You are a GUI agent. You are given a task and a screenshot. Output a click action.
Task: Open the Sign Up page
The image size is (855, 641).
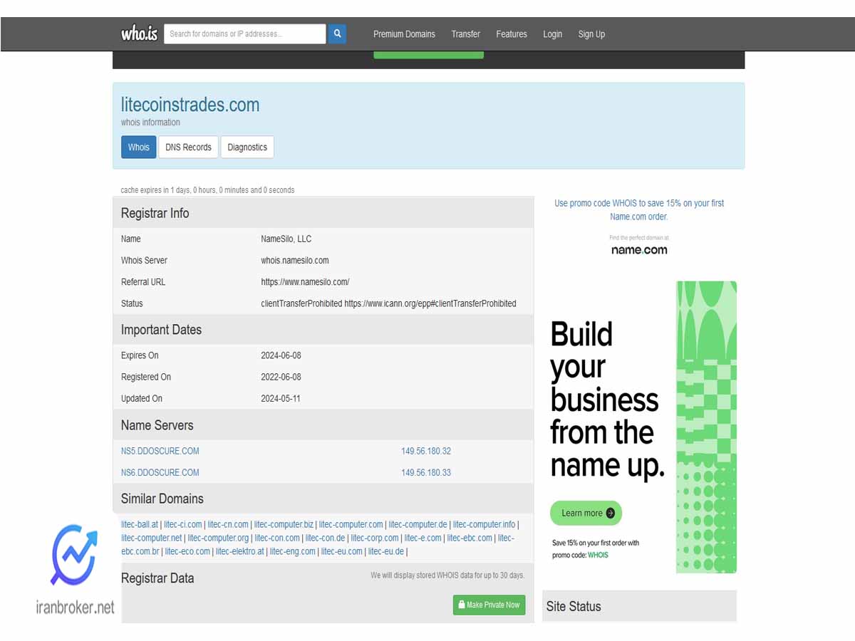point(591,34)
